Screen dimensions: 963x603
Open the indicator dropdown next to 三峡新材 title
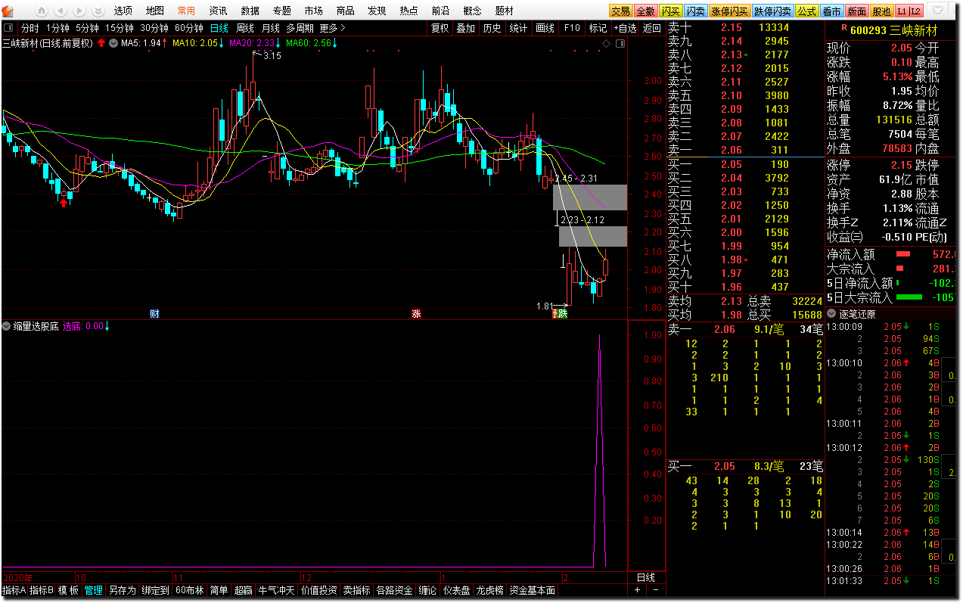[x=113, y=43]
